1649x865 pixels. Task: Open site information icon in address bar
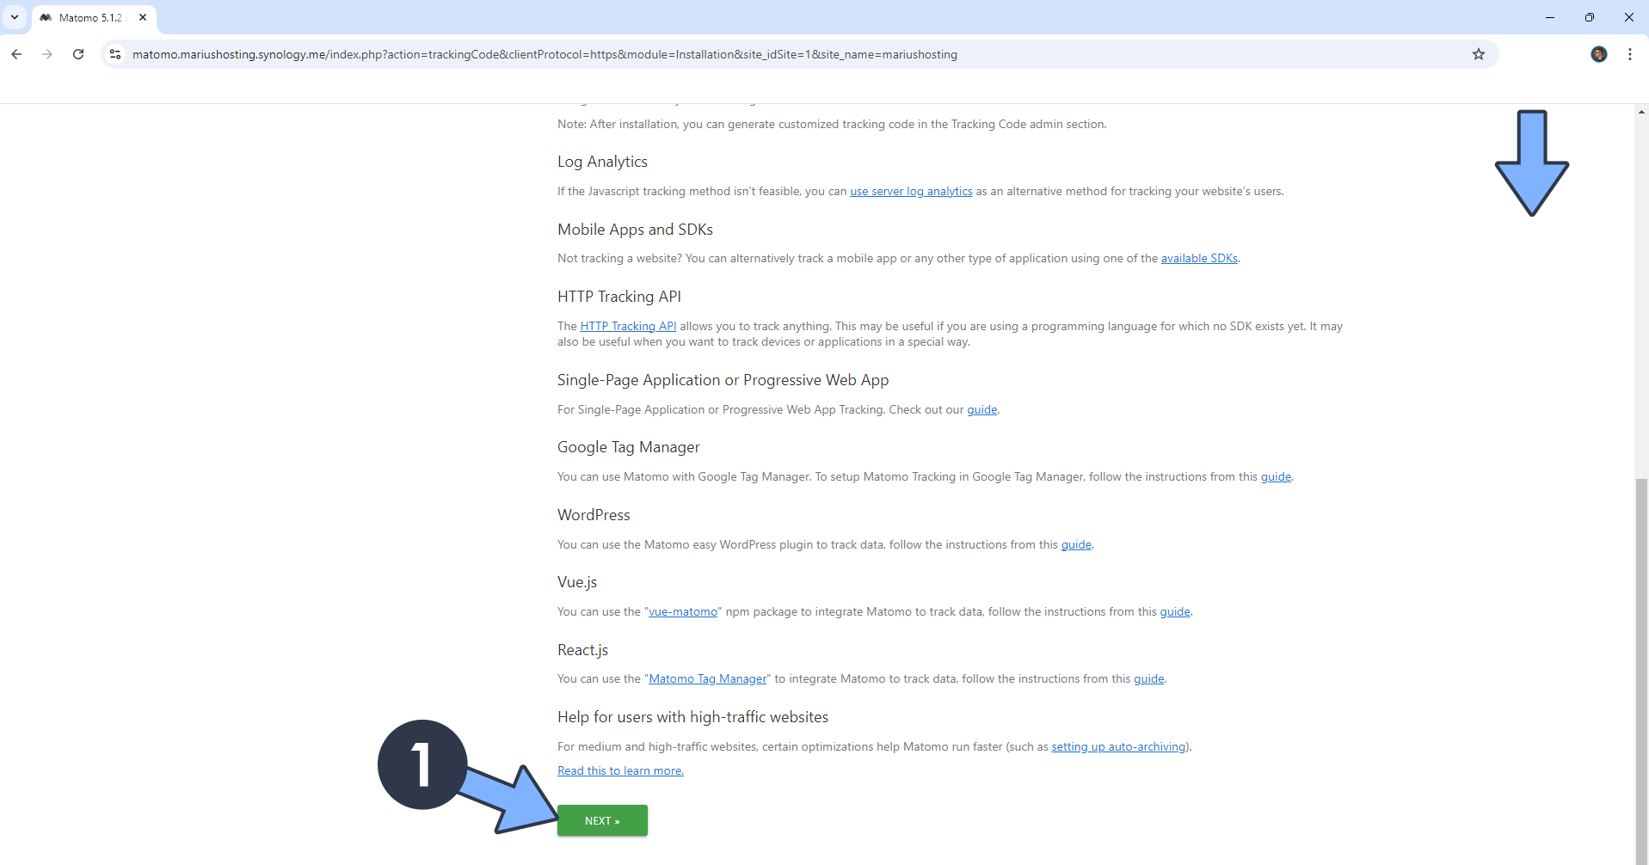(x=115, y=54)
